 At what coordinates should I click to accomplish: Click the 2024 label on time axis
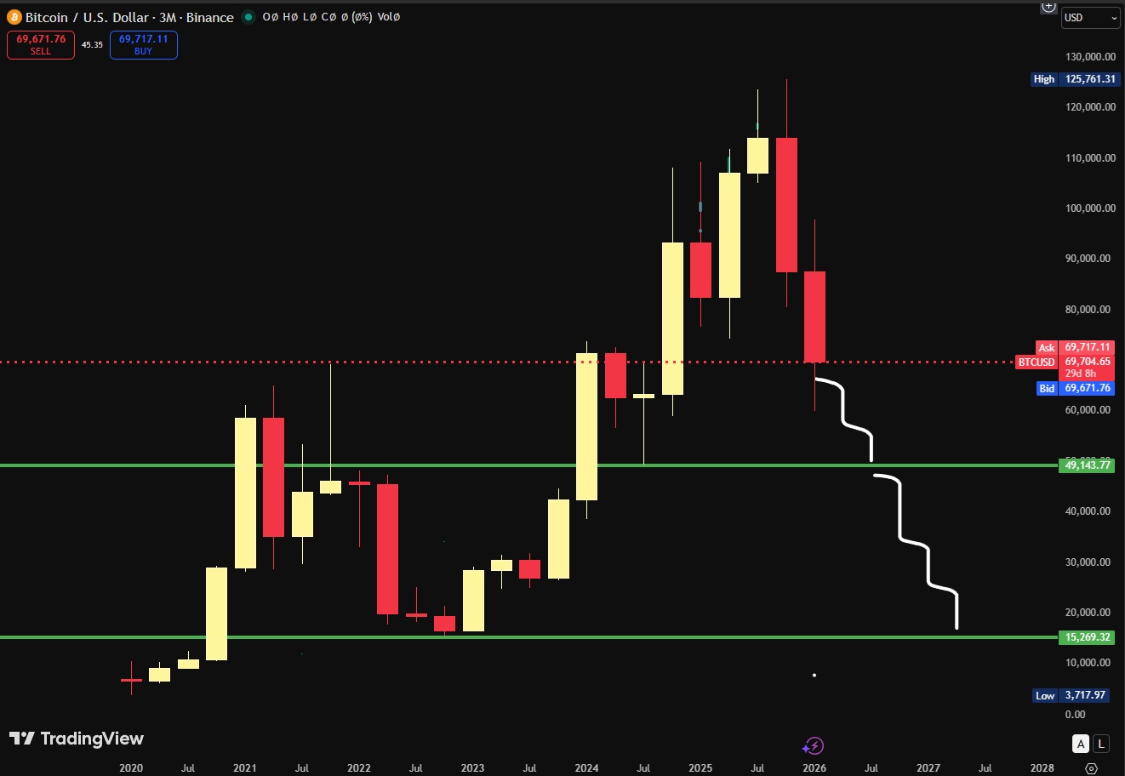(586, 767)
